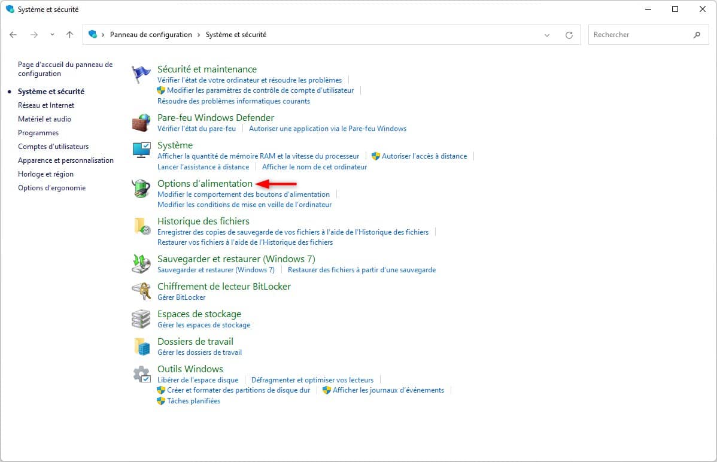This screenshot has width=717, height=462.
Task: Click Lancer l'assistance à distance
Action: (x=203, y=167)
